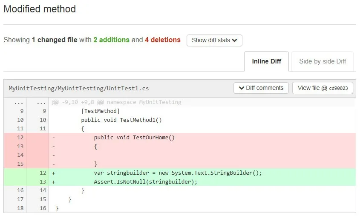This screenshot has width=360, height=216.
Task: Click old line number 12 of deleted row
Action: [x=20, y=138]
